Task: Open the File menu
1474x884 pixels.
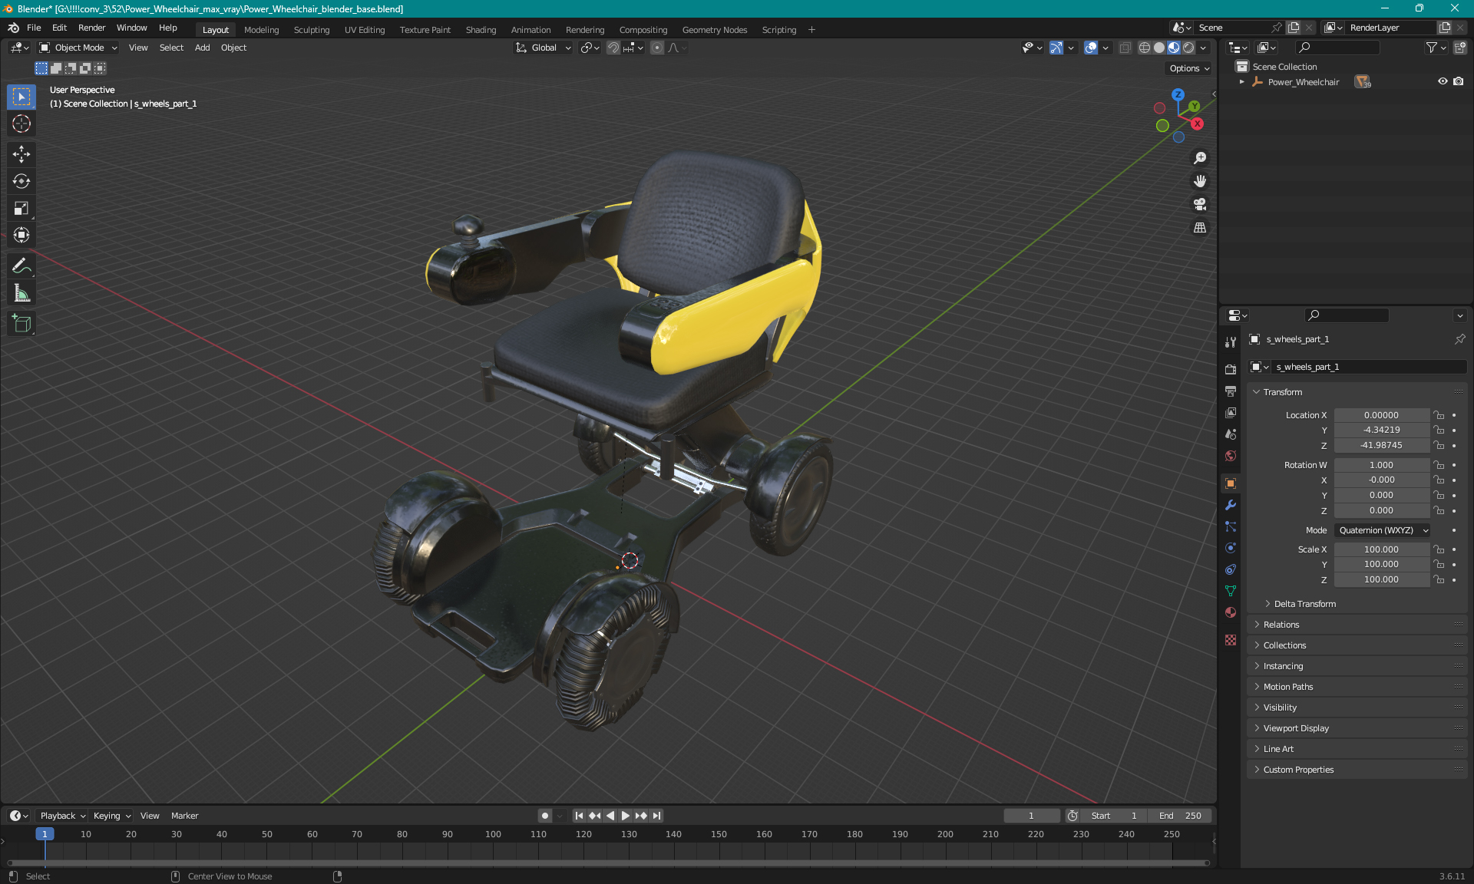Action: coord(34,28)
